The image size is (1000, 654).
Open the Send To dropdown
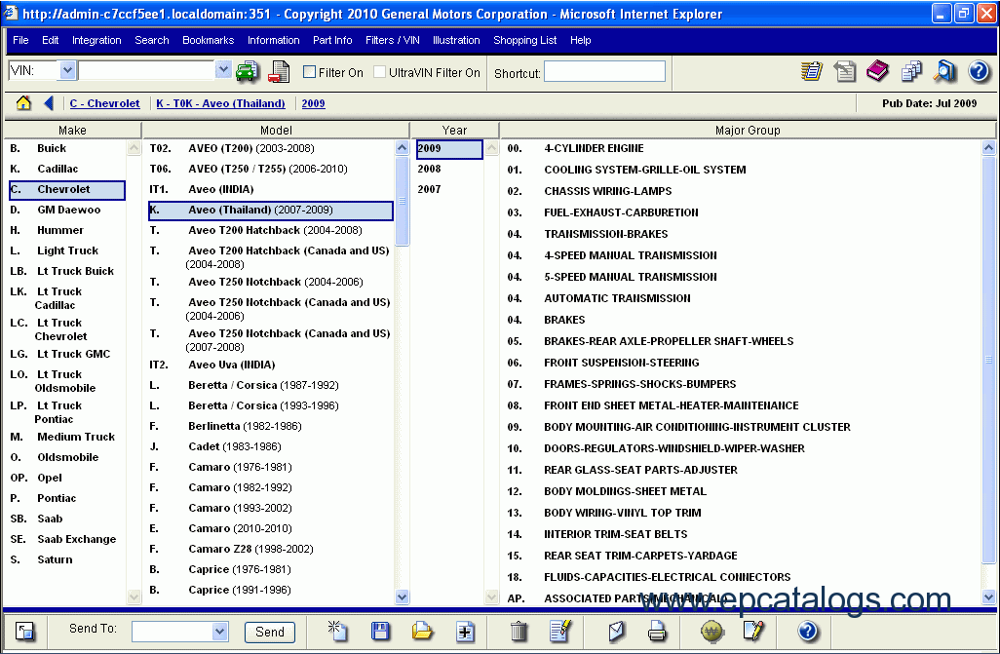pyautogui.click(x=219, y=632)
